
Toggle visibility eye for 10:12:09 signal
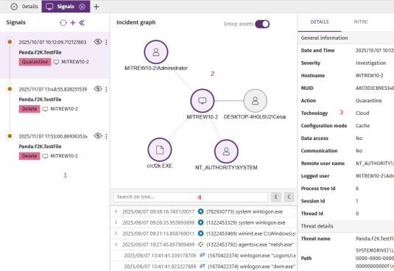tap(98, 42)
